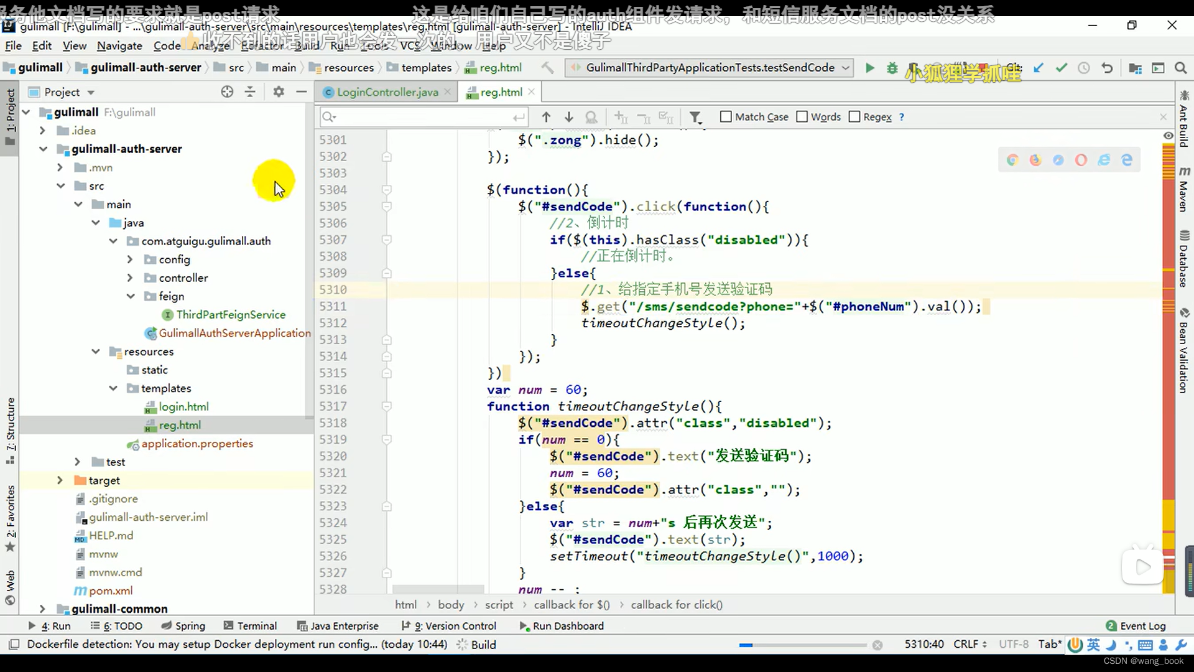The height and width of the screenshot is (672, 1194).
Task: Open in Edge browser icon
Action: point(1127,161)
